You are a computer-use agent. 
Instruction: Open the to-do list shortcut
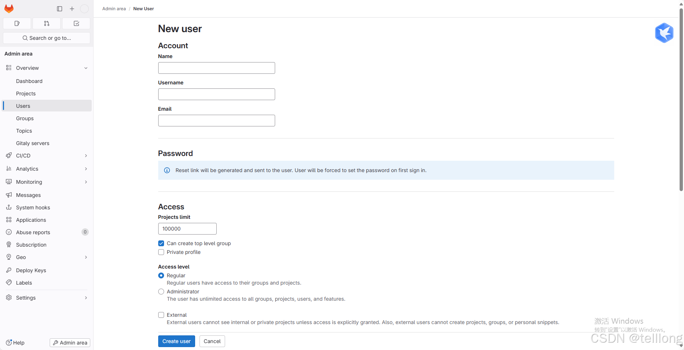76,23
